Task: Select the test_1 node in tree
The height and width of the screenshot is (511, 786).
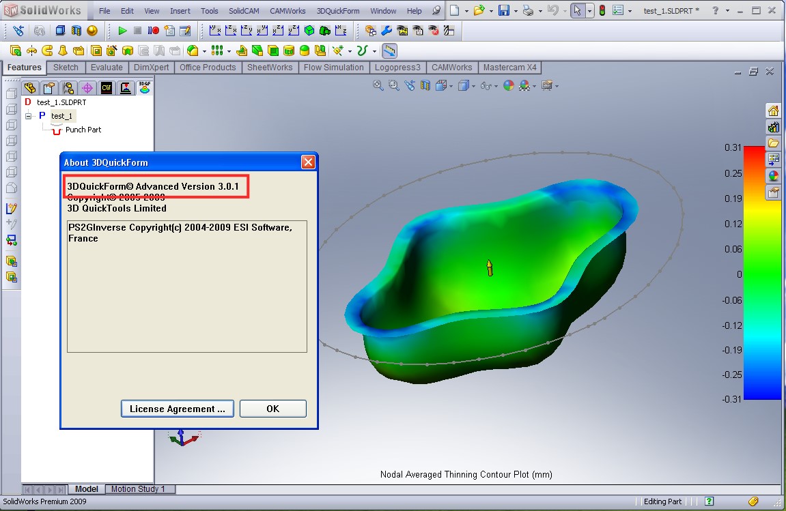Action: pos(61,116)
